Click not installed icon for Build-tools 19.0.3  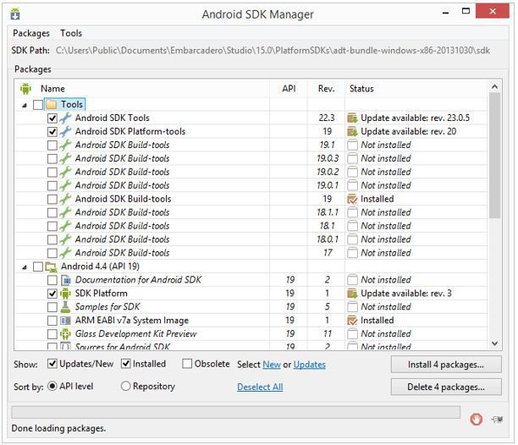tap(352, 158)
